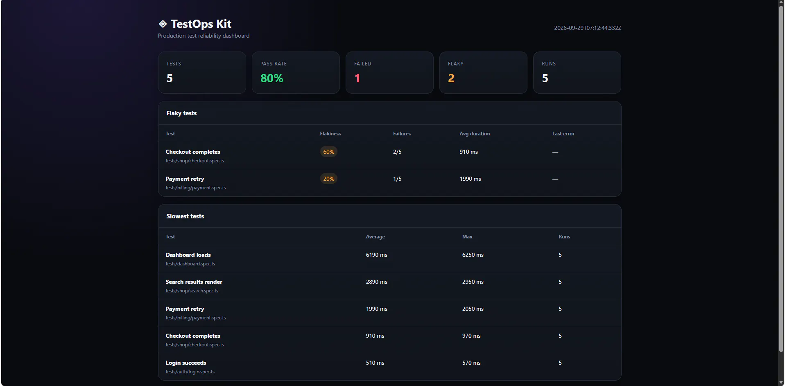Image resolution: width=785 pixels, height=386 pixels.
Task: Click the Average column header
Action: tap(376, 237)
